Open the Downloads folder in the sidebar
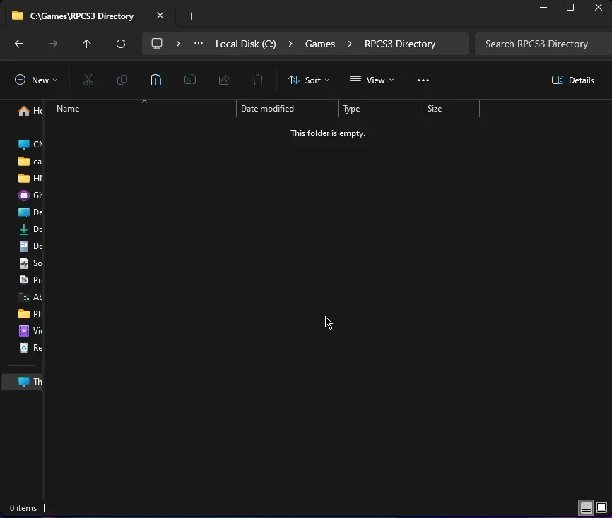 [30, 229]
